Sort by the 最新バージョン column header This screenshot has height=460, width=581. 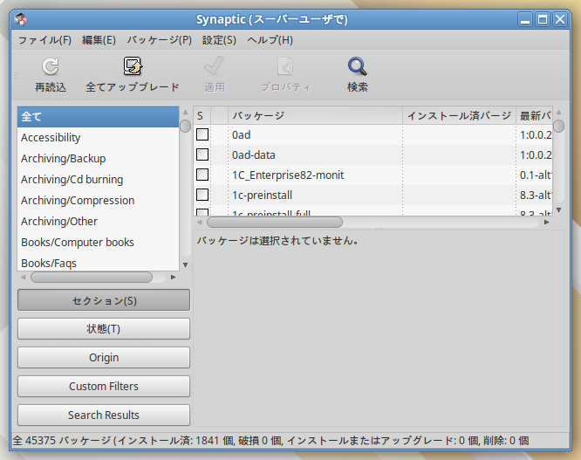point(534,115)
